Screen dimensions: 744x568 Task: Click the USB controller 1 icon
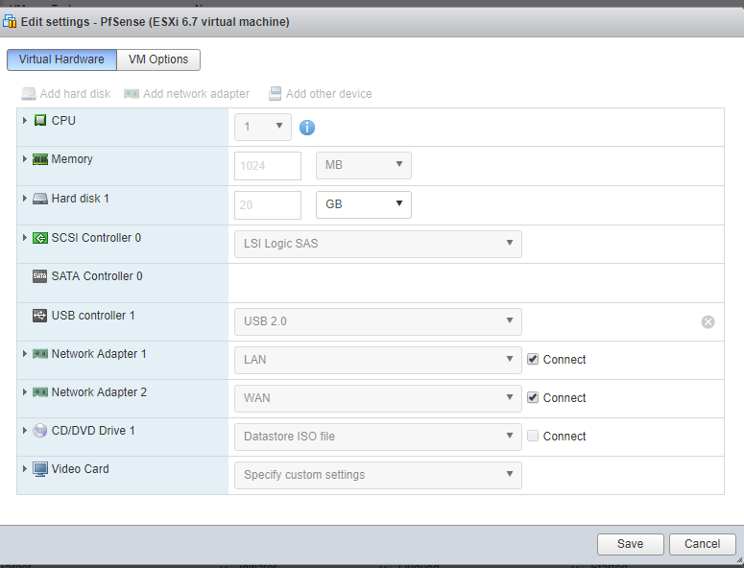click(40, 316)
